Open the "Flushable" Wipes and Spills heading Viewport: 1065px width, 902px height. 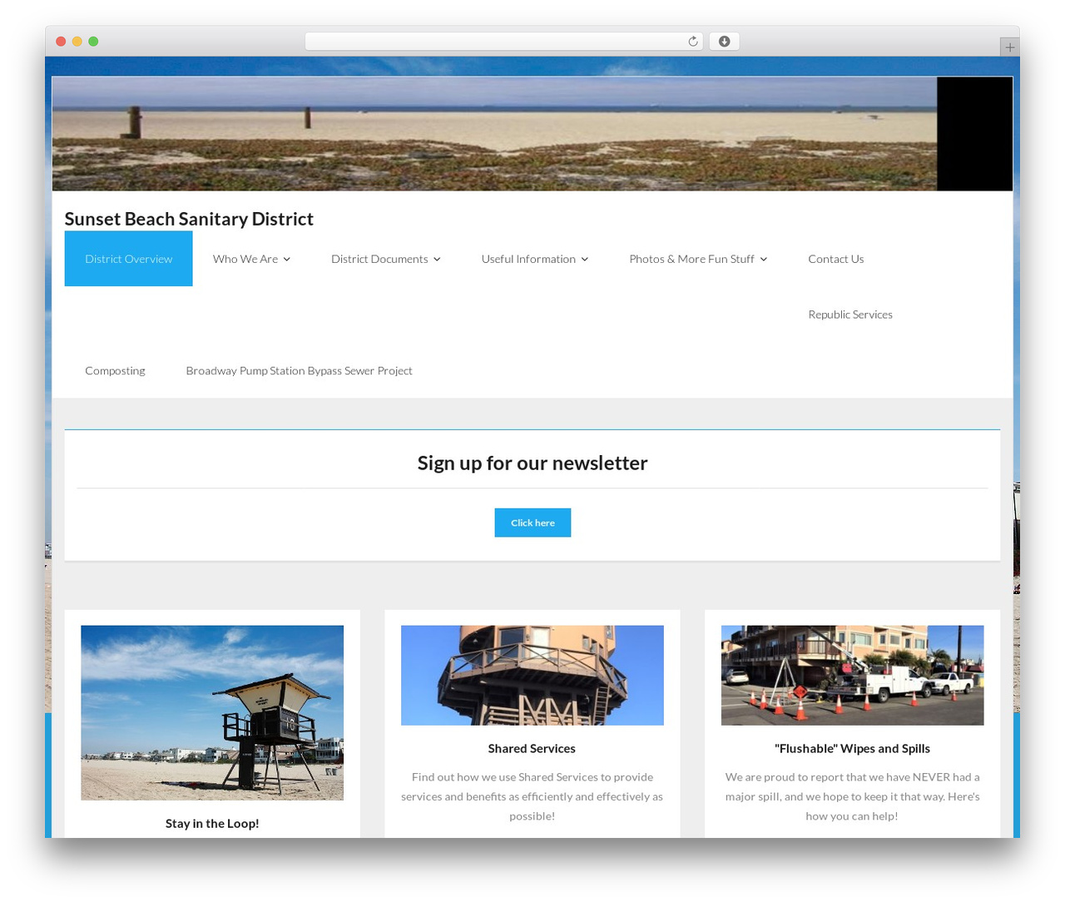[852, 749]
